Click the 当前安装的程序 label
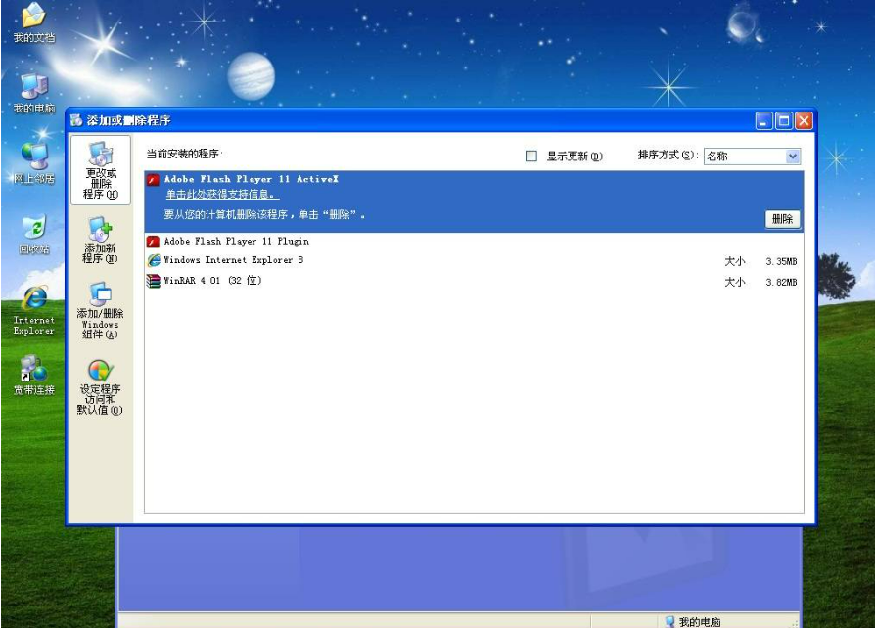The height and width of the screenshot is (628, 875). click(185, 154)
